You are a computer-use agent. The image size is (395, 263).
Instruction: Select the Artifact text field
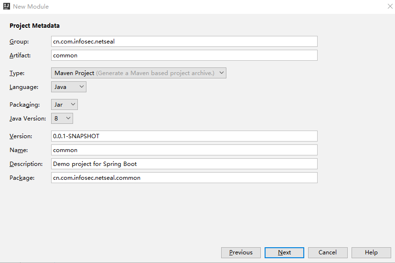184,55
